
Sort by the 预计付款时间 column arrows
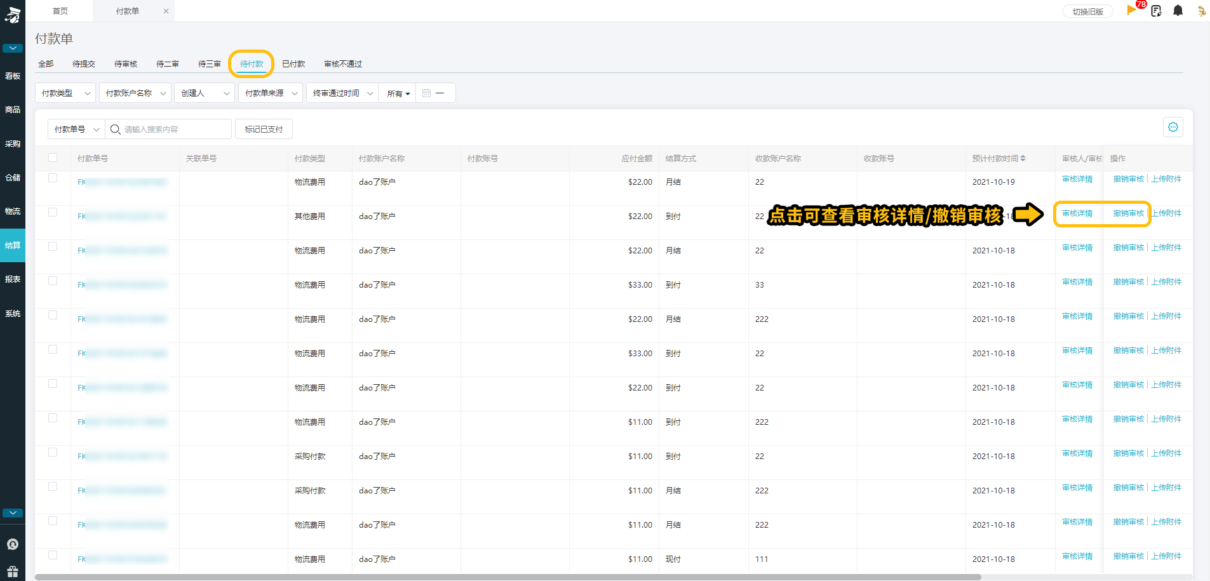coord(1023,158)
